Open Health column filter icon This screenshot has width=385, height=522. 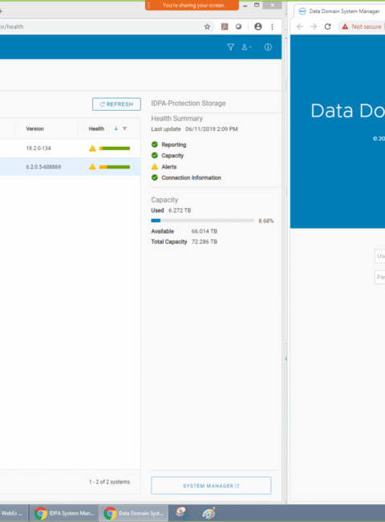(124, 128)
